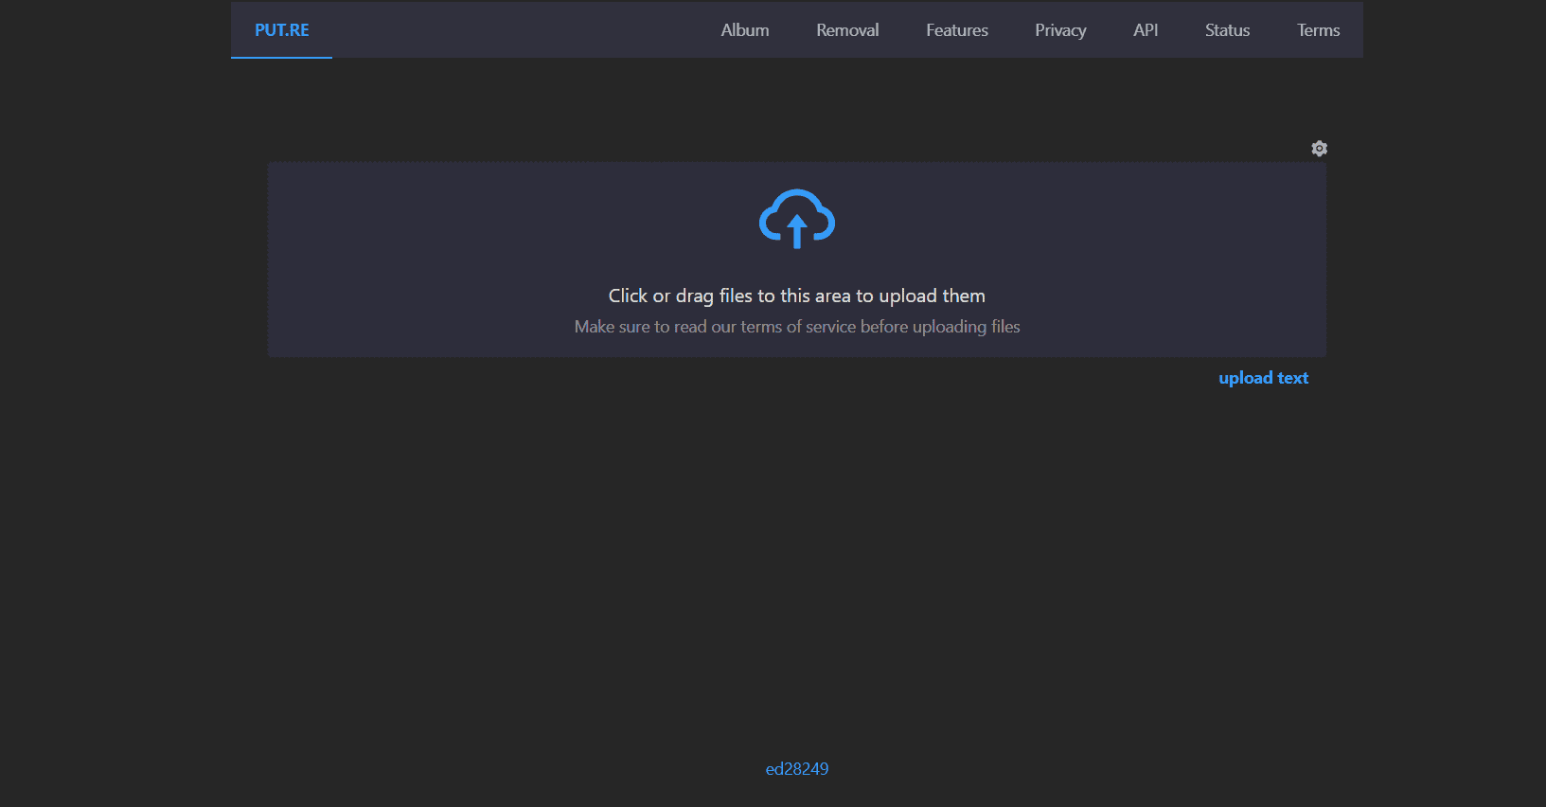Open upload settings via the gear icon
Viewport: 1546px width, 807px height.
pyautogui.click(x=1319, y=149)
